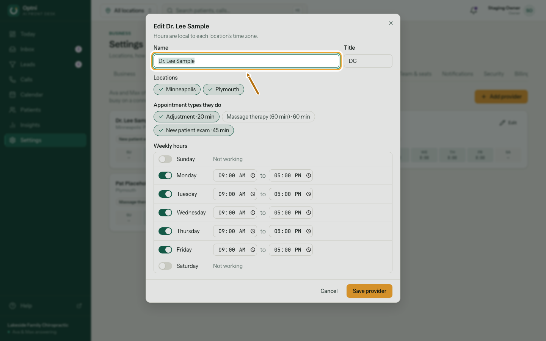
Task: Deselect the Minneapolis location chip
Action: click(177, 89)
